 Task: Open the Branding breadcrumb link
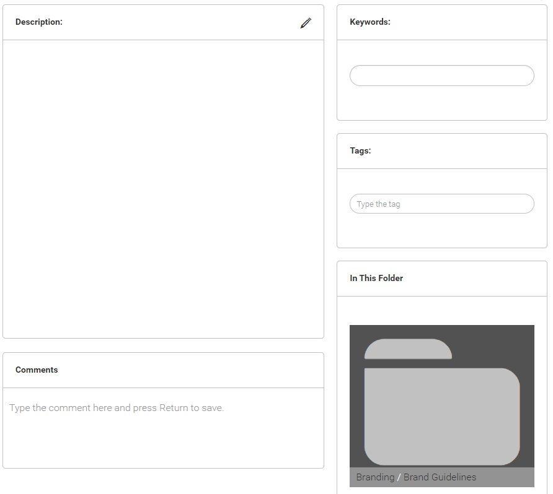pyautogui.click(x=375, y=477)
